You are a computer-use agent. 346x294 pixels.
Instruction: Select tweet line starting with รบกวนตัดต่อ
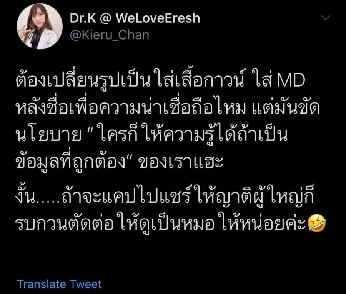[171, 223]
